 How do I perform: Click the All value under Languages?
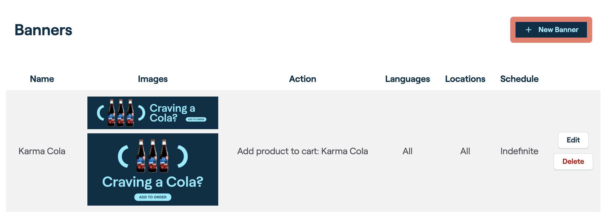tap(407, 151)
